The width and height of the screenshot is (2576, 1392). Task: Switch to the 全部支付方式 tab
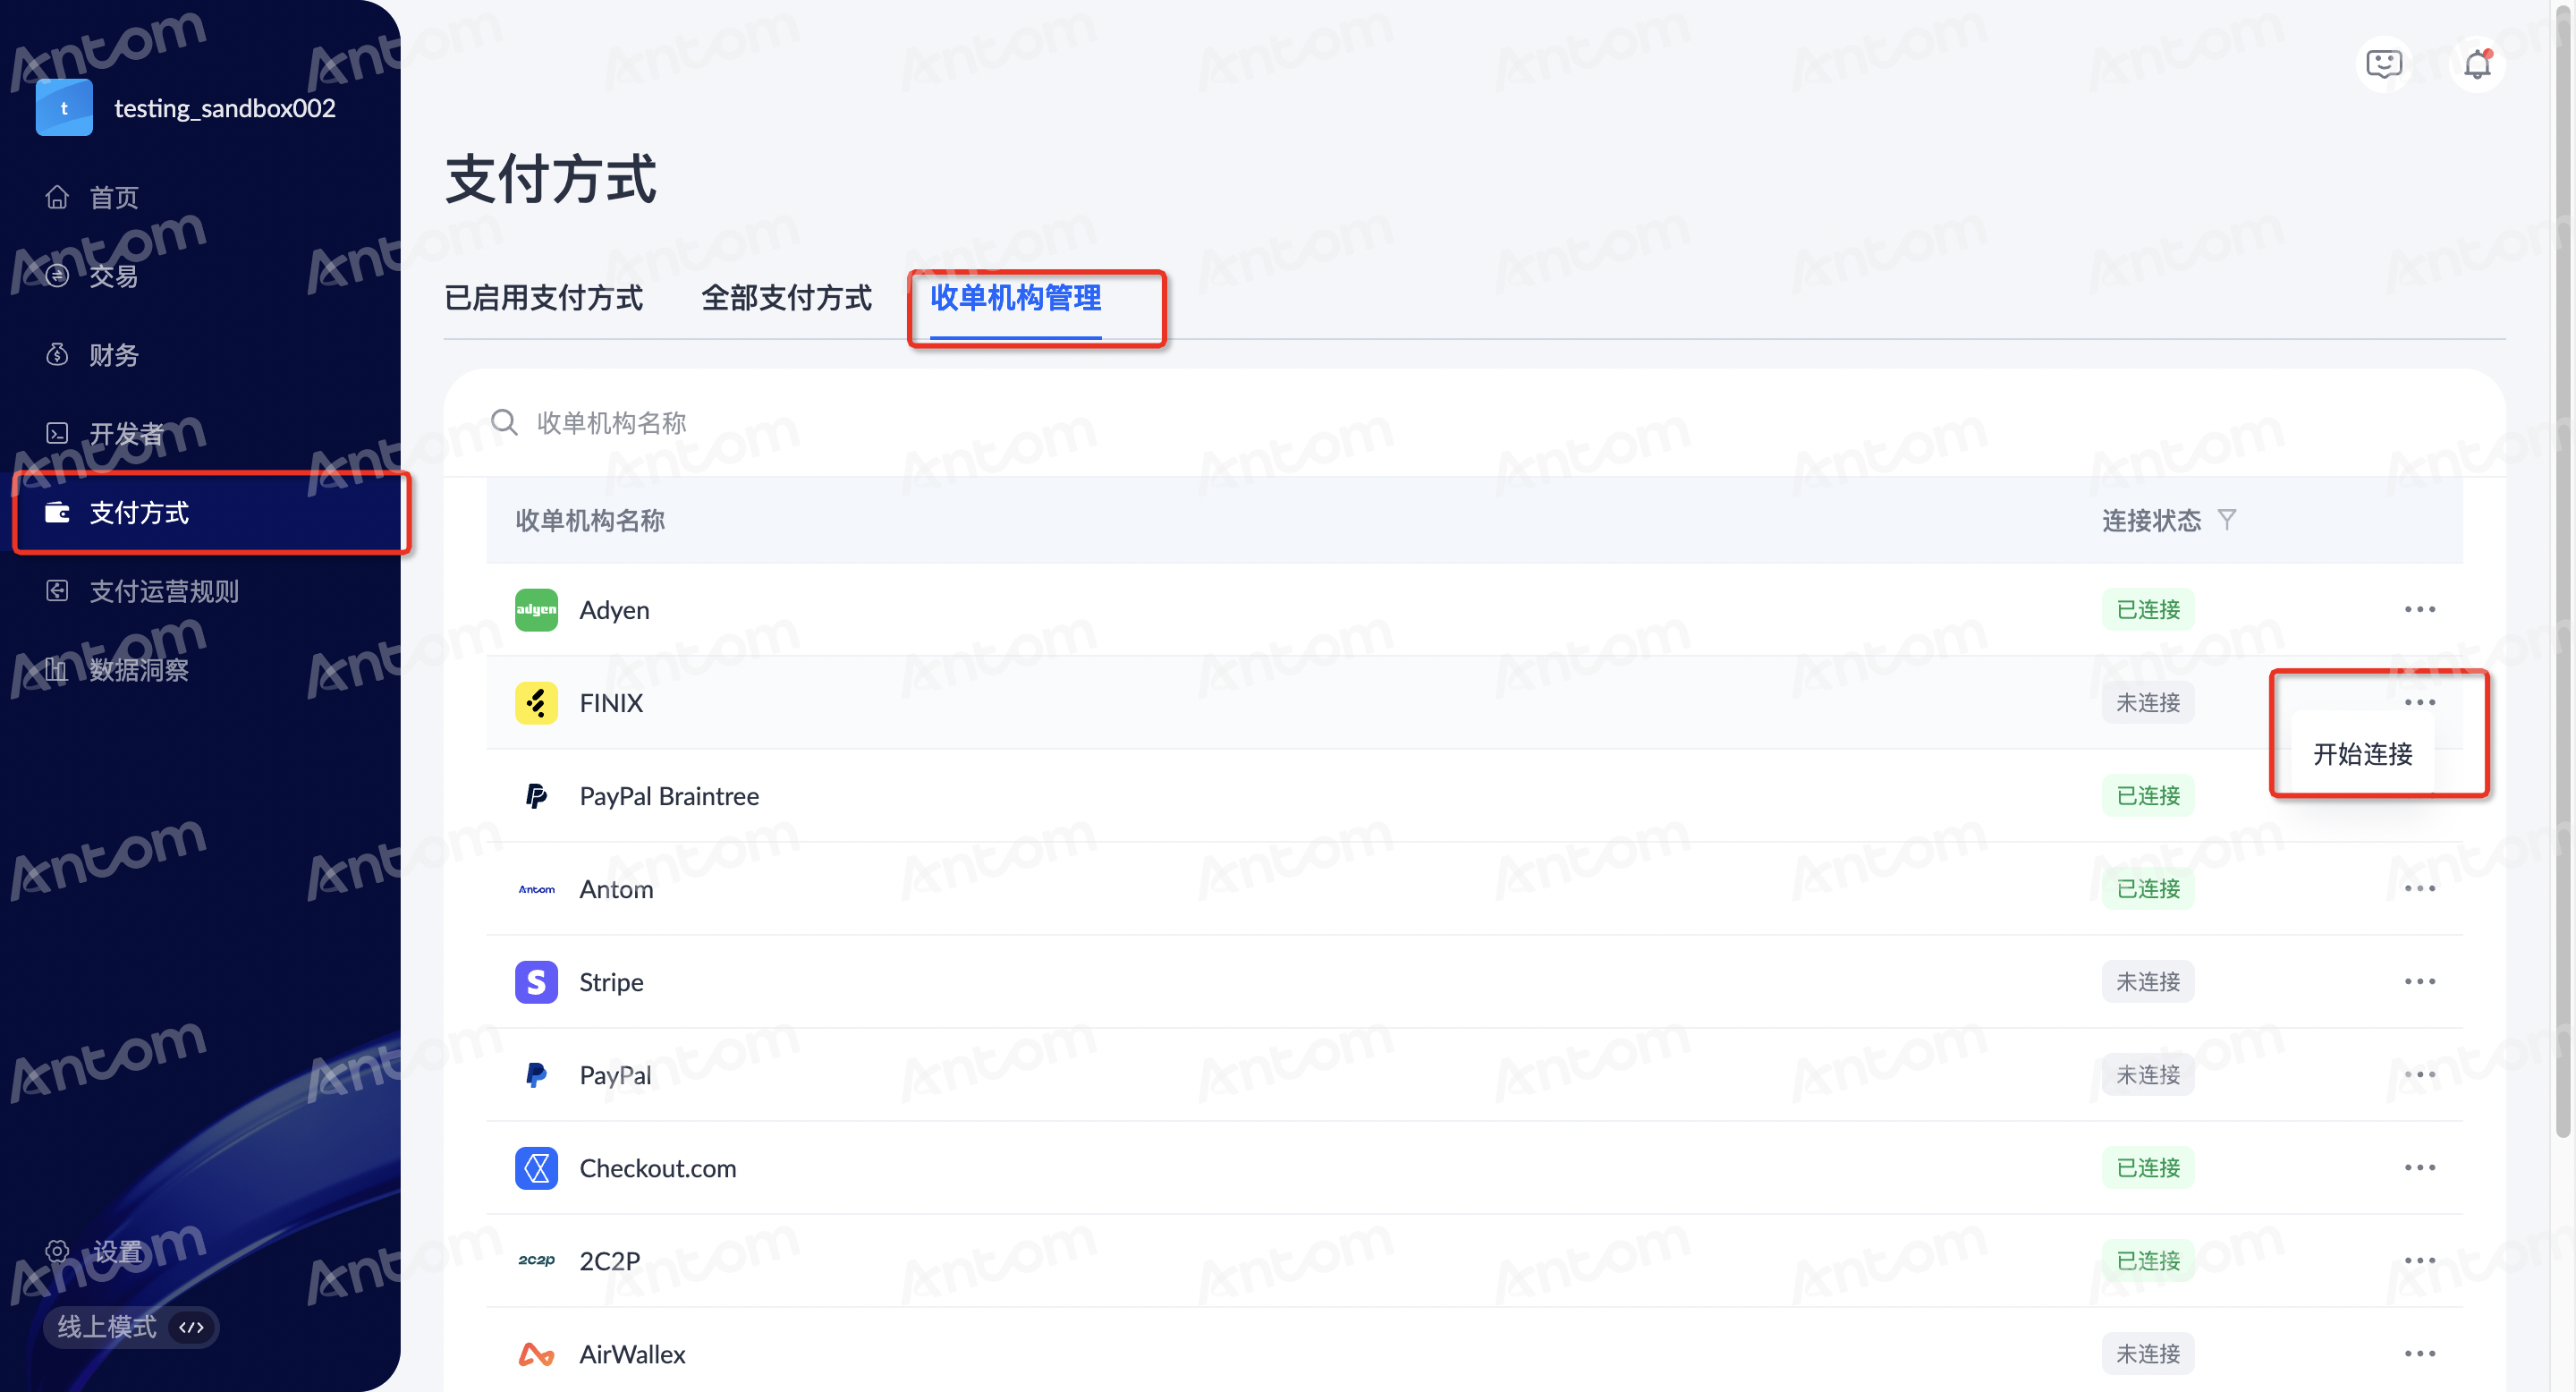pos(787,298)
